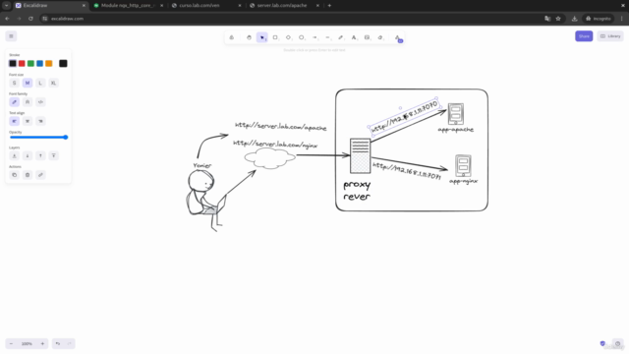Select the Line tool
The width and height of the screenshot is (629, 354).
[x=327, y=37]
